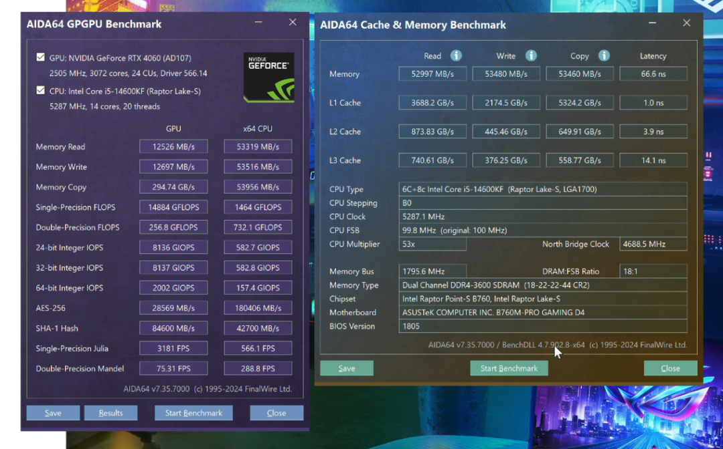This screenshot has width=723, height=449.
Task: Click the Read info icon
Action: point(456,55)
